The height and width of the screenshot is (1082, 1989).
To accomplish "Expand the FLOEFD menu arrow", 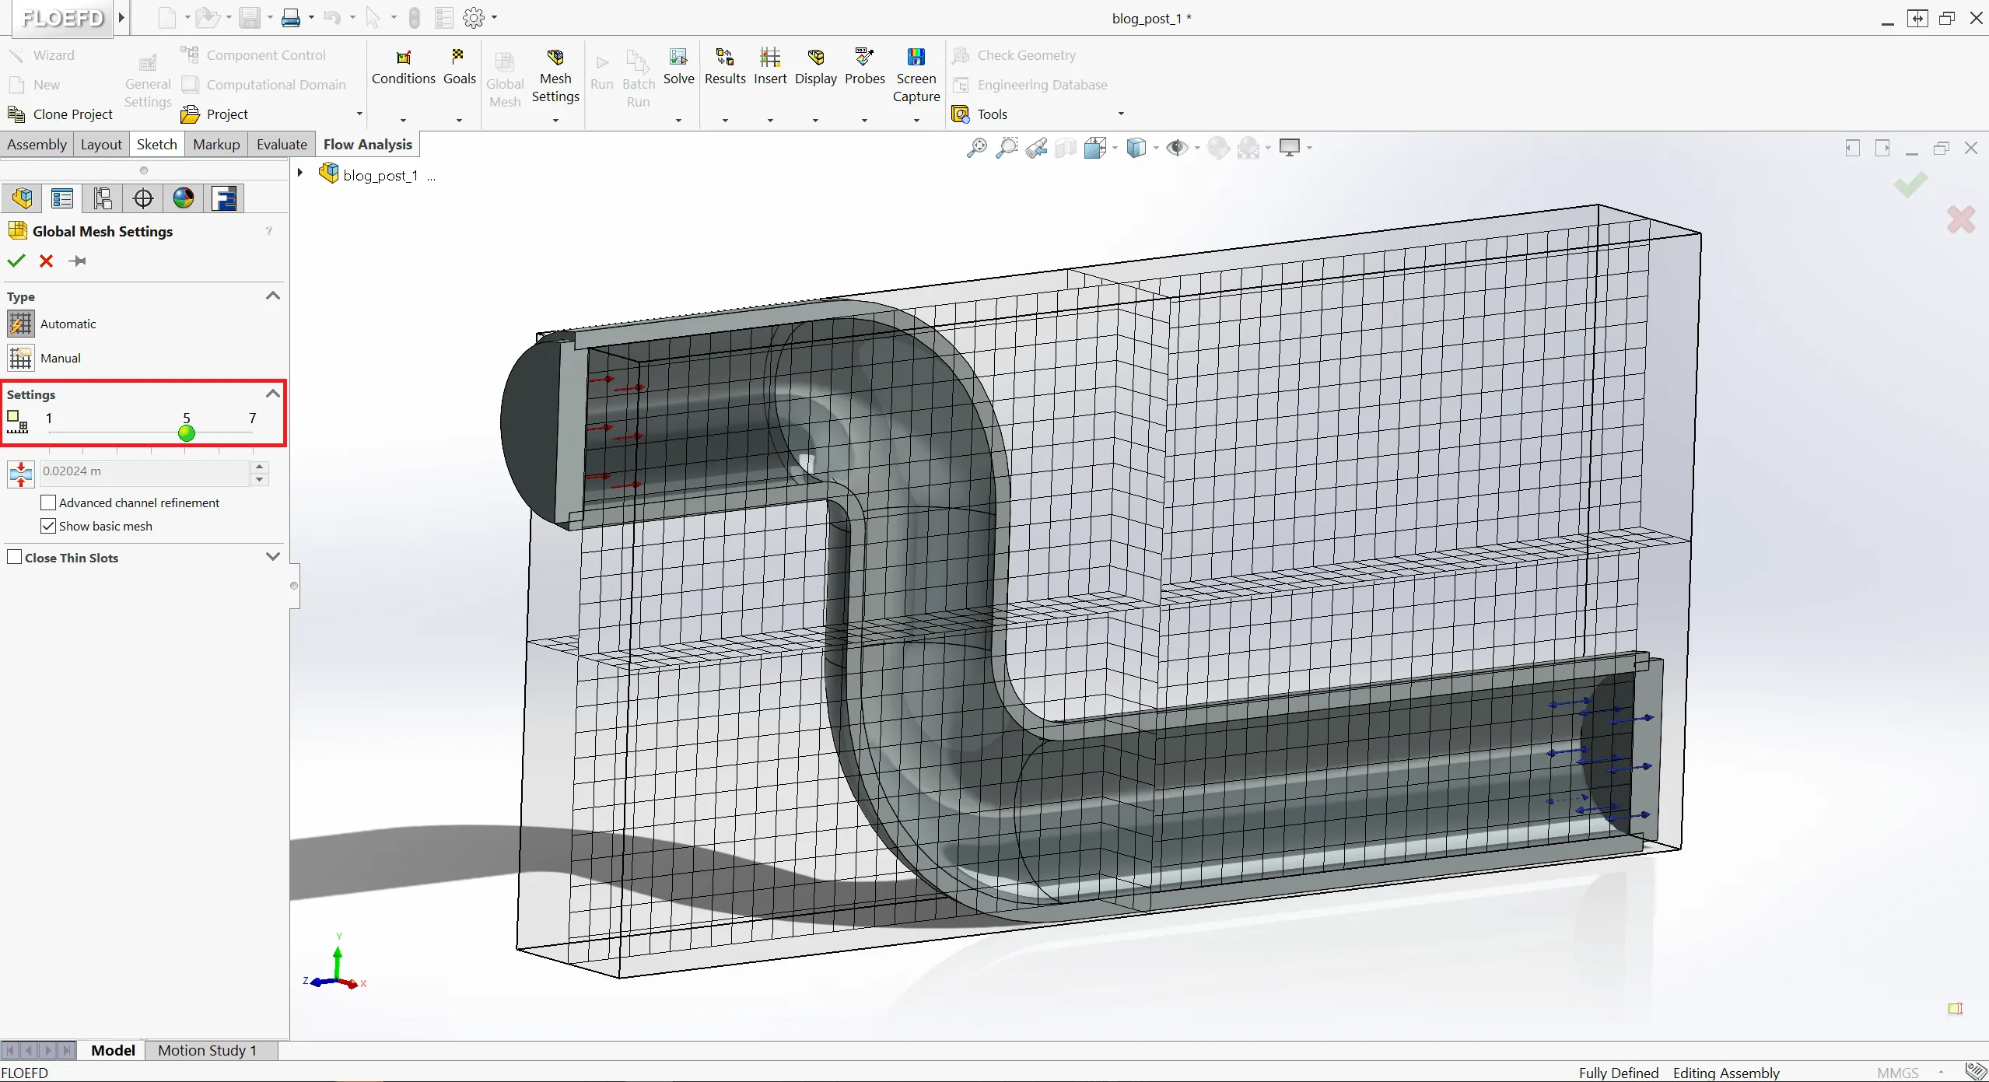I will click(x=121, y=17).
